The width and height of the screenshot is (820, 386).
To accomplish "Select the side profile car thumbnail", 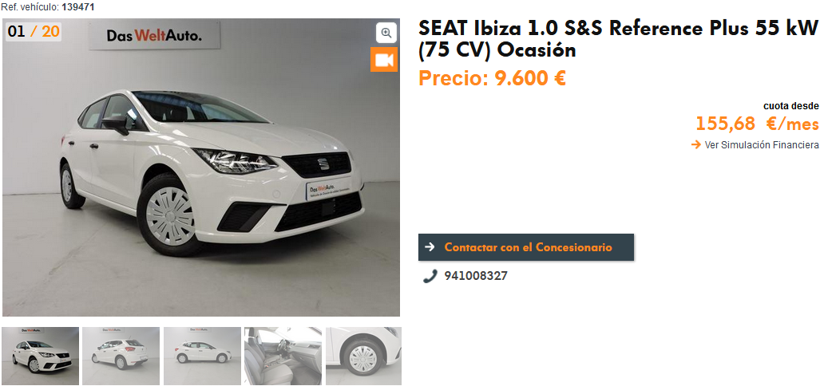I will (202, 356).
